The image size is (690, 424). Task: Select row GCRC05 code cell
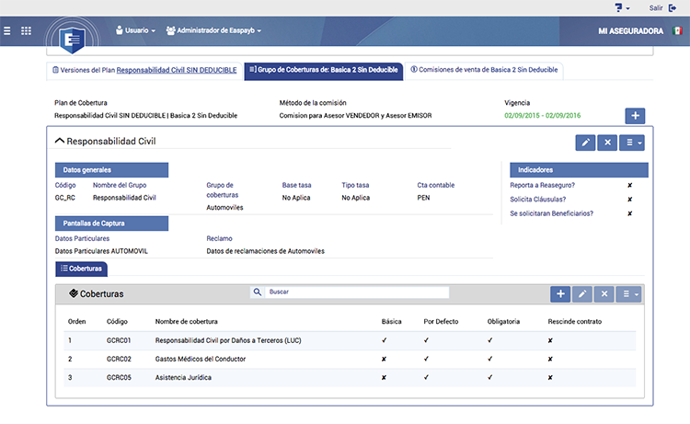click(119, 377)
